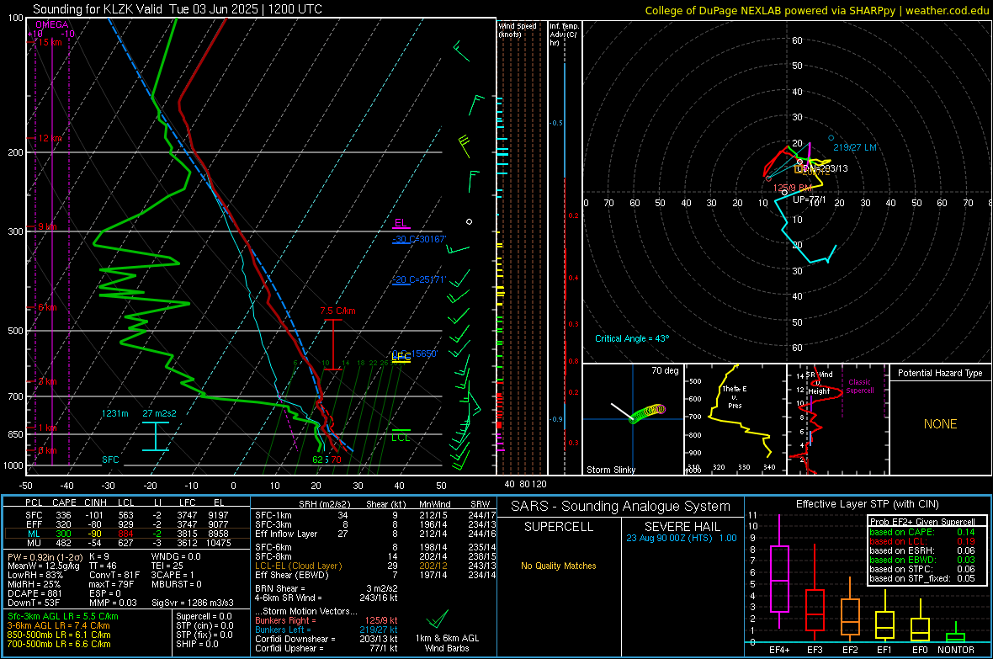Screen dimensions: 993x659
Task: Click the 'Eff Inflow Layer' row
Action: pyautogui.click(x=374, y=534)
